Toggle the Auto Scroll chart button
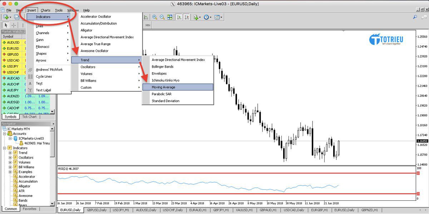The width and height of the screenshot is (429, 214). pyautogui.click(x=179, y=17)
